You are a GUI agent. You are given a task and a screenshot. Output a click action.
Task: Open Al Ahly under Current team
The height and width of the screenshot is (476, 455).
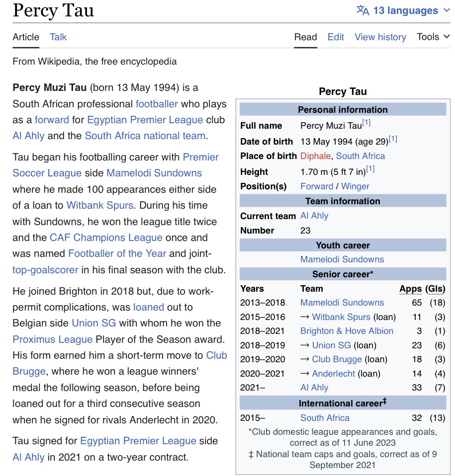point(314,216)
